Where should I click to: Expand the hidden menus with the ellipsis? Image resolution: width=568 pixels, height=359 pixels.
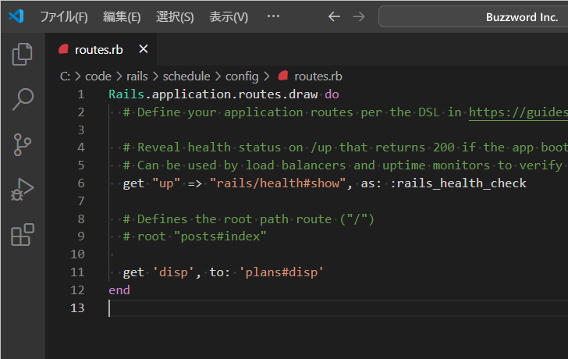coord(273,16)
